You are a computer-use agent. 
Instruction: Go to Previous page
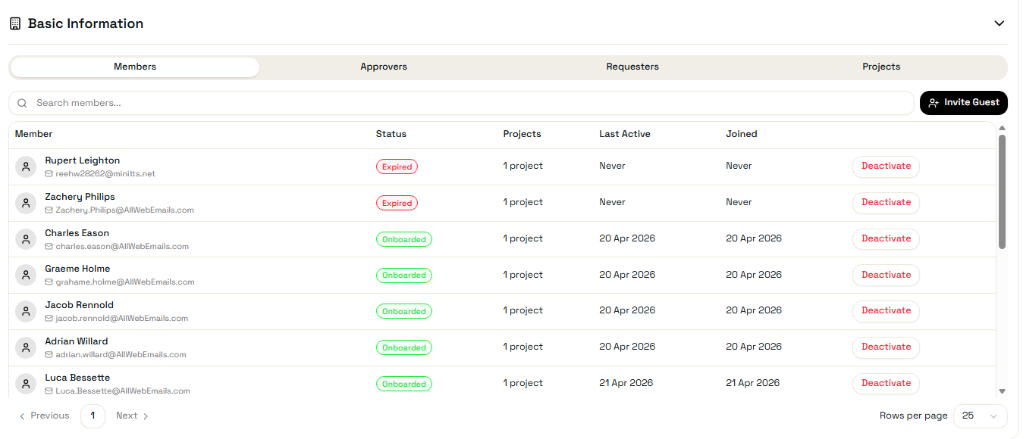(x=45, y=416)
